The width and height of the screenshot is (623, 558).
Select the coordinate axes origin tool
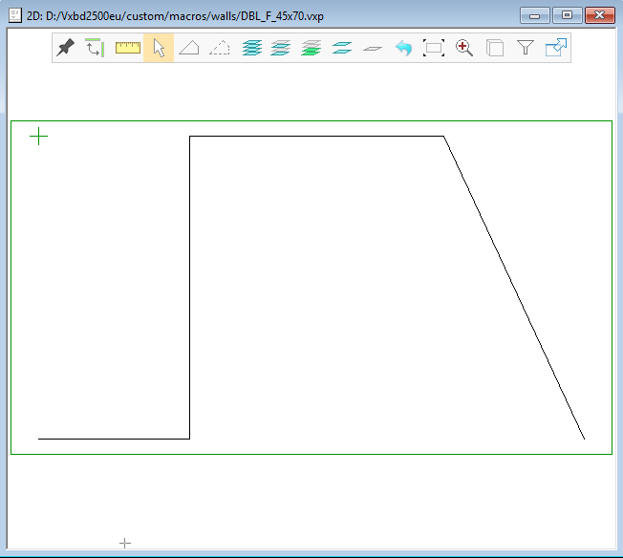click(x=96, y=48)
